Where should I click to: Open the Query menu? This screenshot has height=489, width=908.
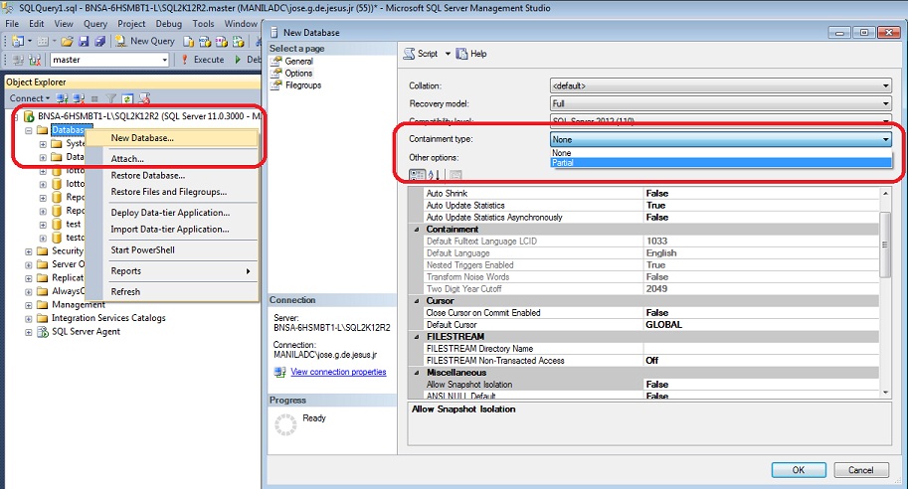point(95,24)
